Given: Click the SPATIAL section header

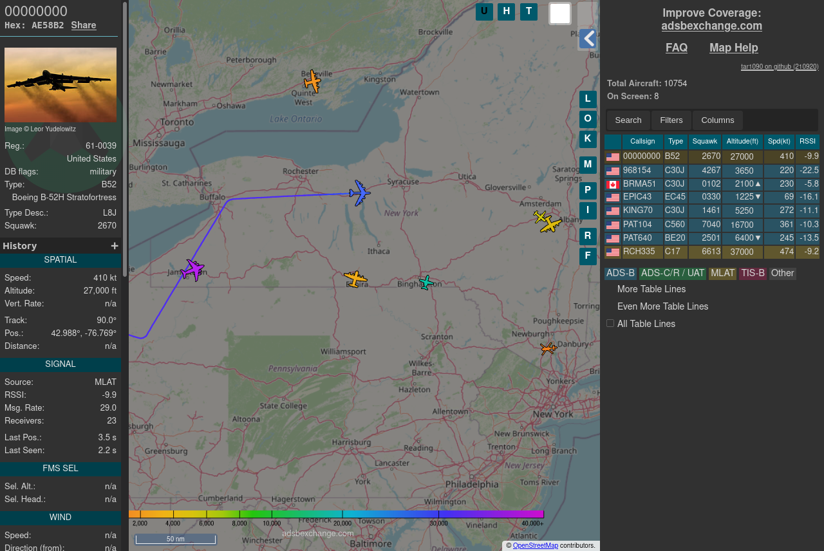Looking at the screenshot, I should [x=61, y=260].
